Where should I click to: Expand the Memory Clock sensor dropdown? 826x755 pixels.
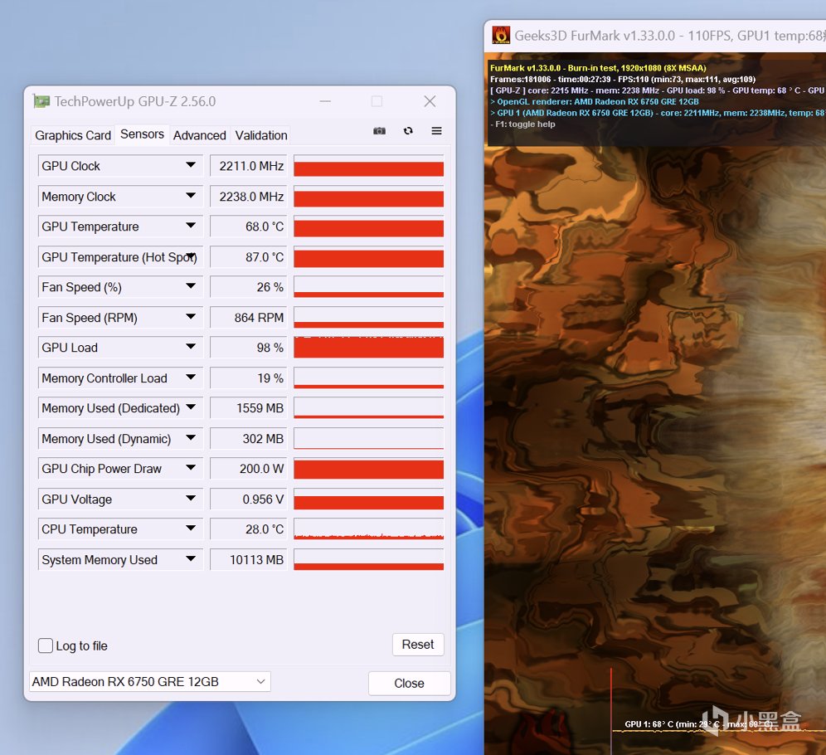click(x=191, y=196)
